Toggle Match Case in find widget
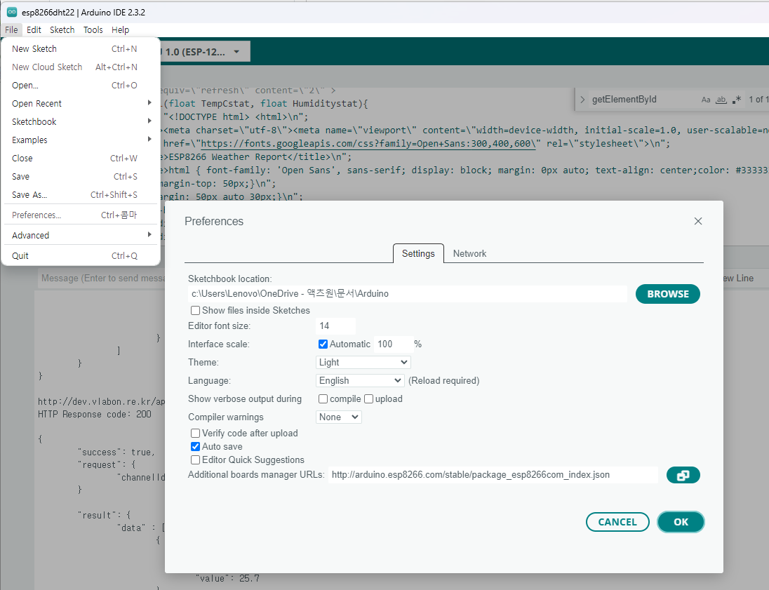 click(706, 100)
